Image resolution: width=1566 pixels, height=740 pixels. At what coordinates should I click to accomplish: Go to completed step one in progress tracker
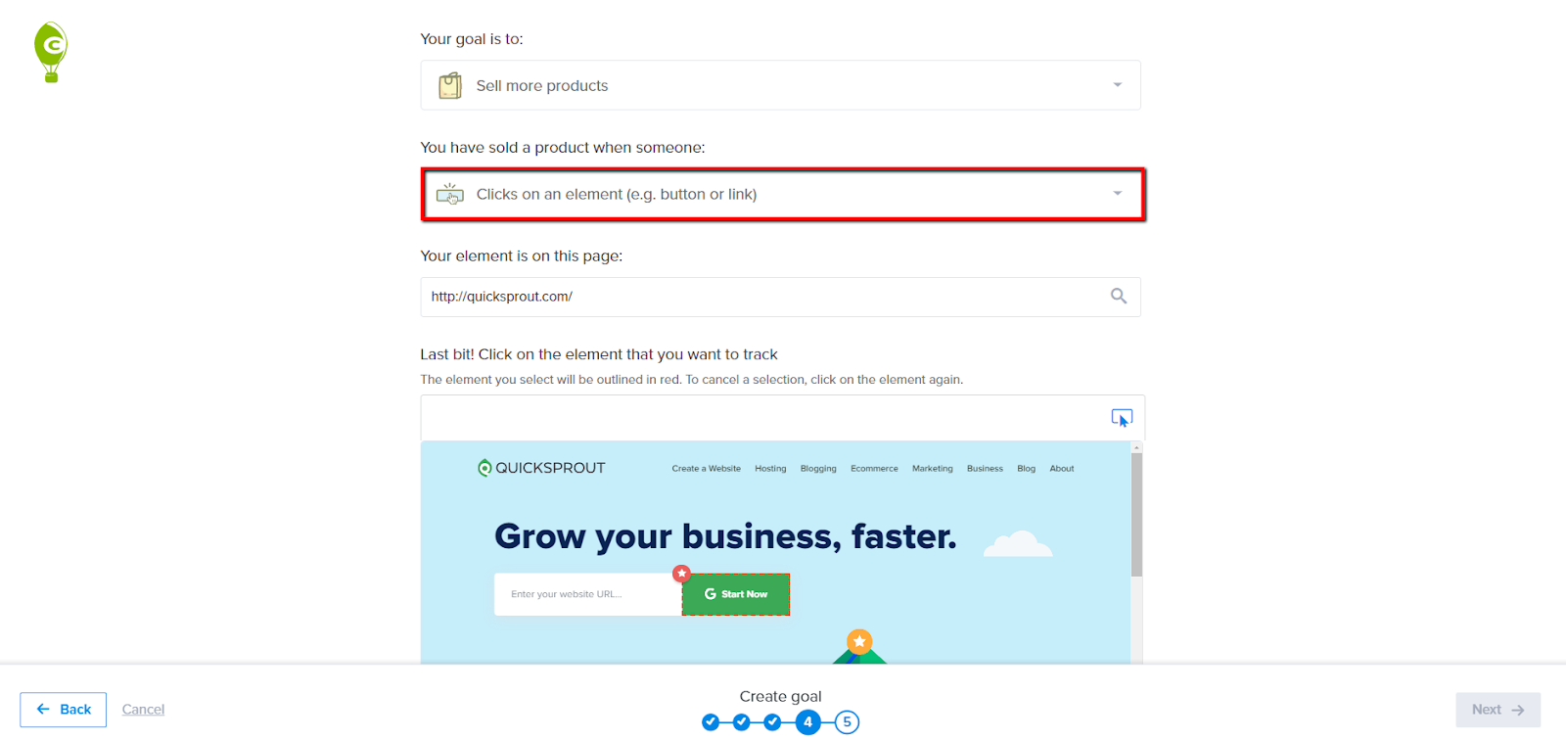711,722
